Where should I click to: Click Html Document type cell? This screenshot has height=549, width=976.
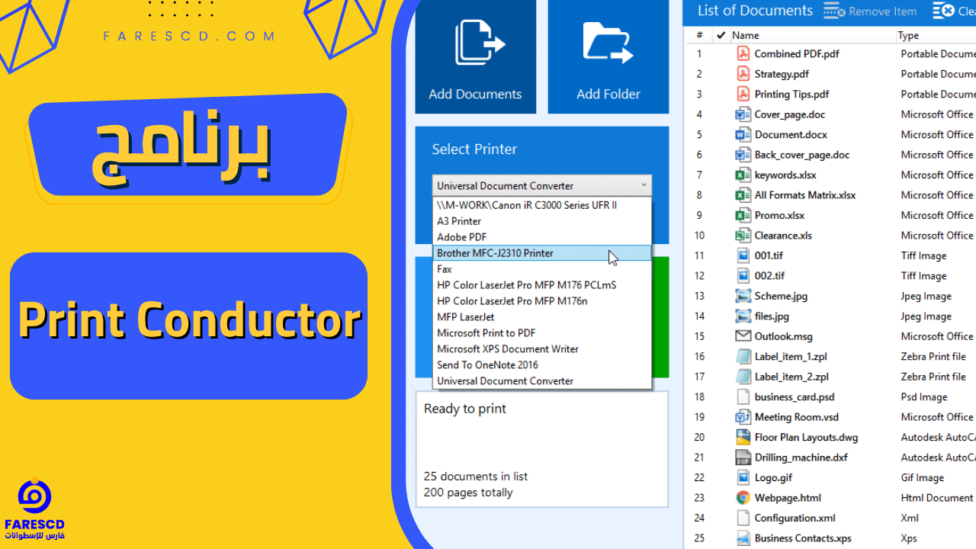[937, 498]
